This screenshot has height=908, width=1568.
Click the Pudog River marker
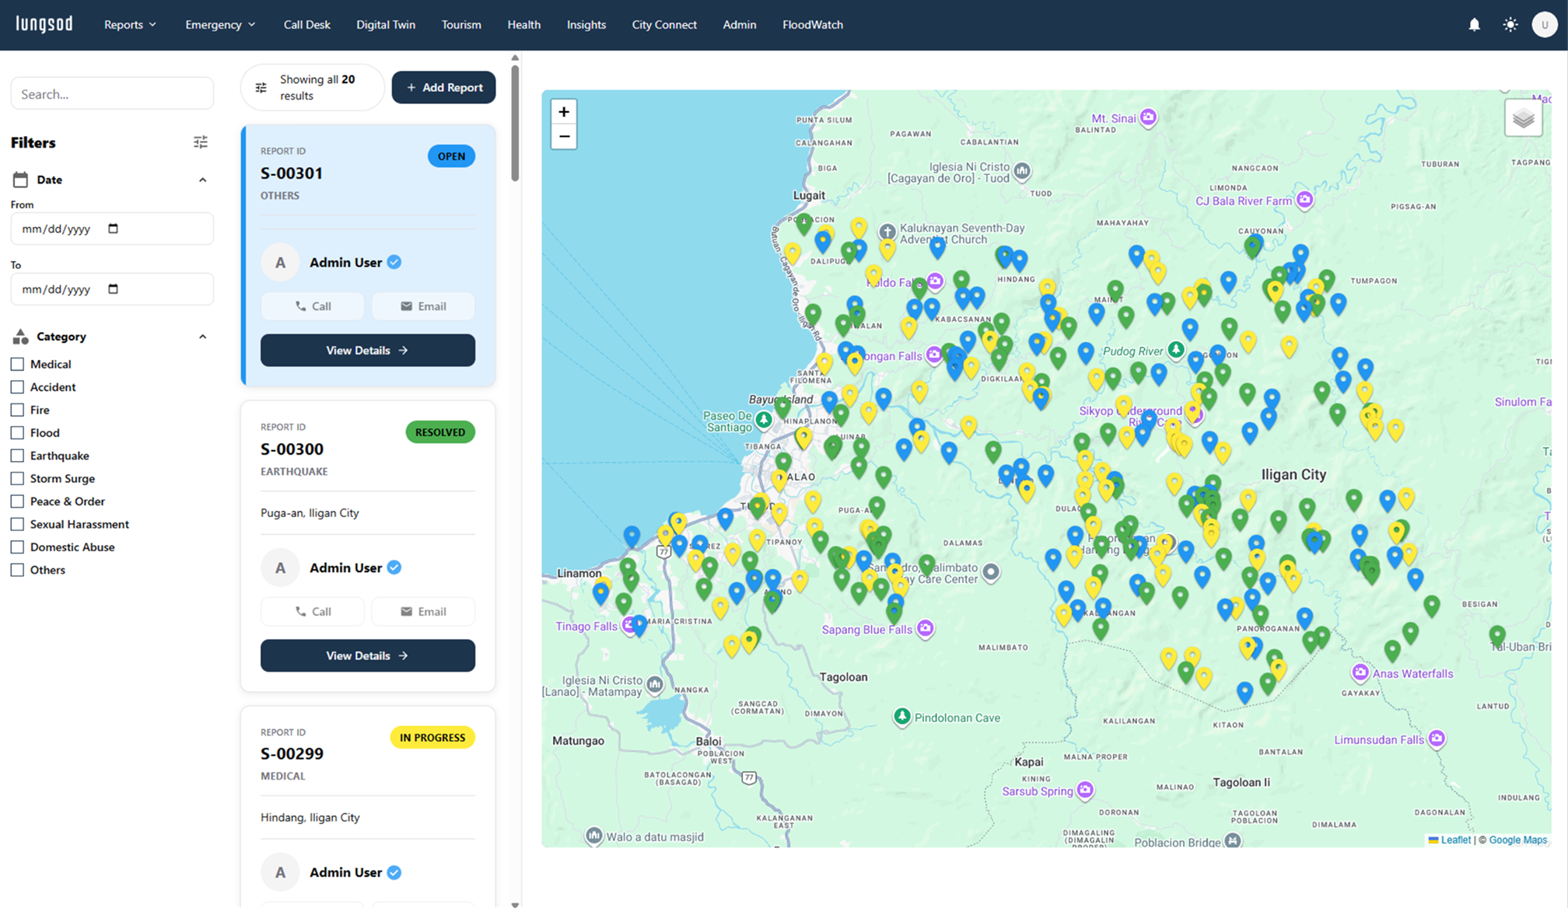pos(1176,350)
